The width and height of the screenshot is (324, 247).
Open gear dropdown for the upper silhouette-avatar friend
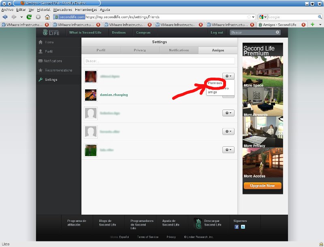(x=228, y=113)
